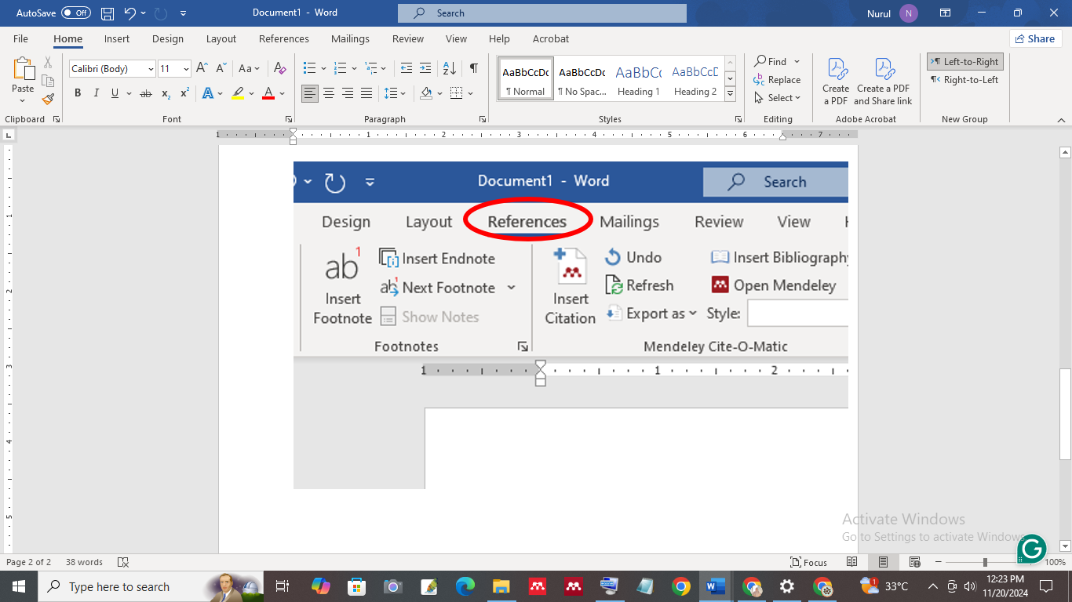Switch to the Layout ribbon tab

pos(221,38)
